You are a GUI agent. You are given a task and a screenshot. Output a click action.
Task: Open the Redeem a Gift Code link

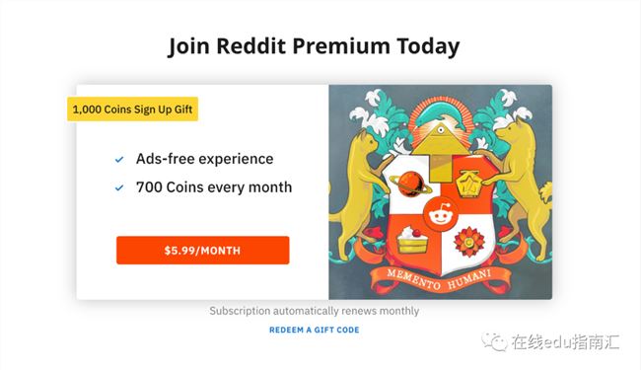(314, 330)
